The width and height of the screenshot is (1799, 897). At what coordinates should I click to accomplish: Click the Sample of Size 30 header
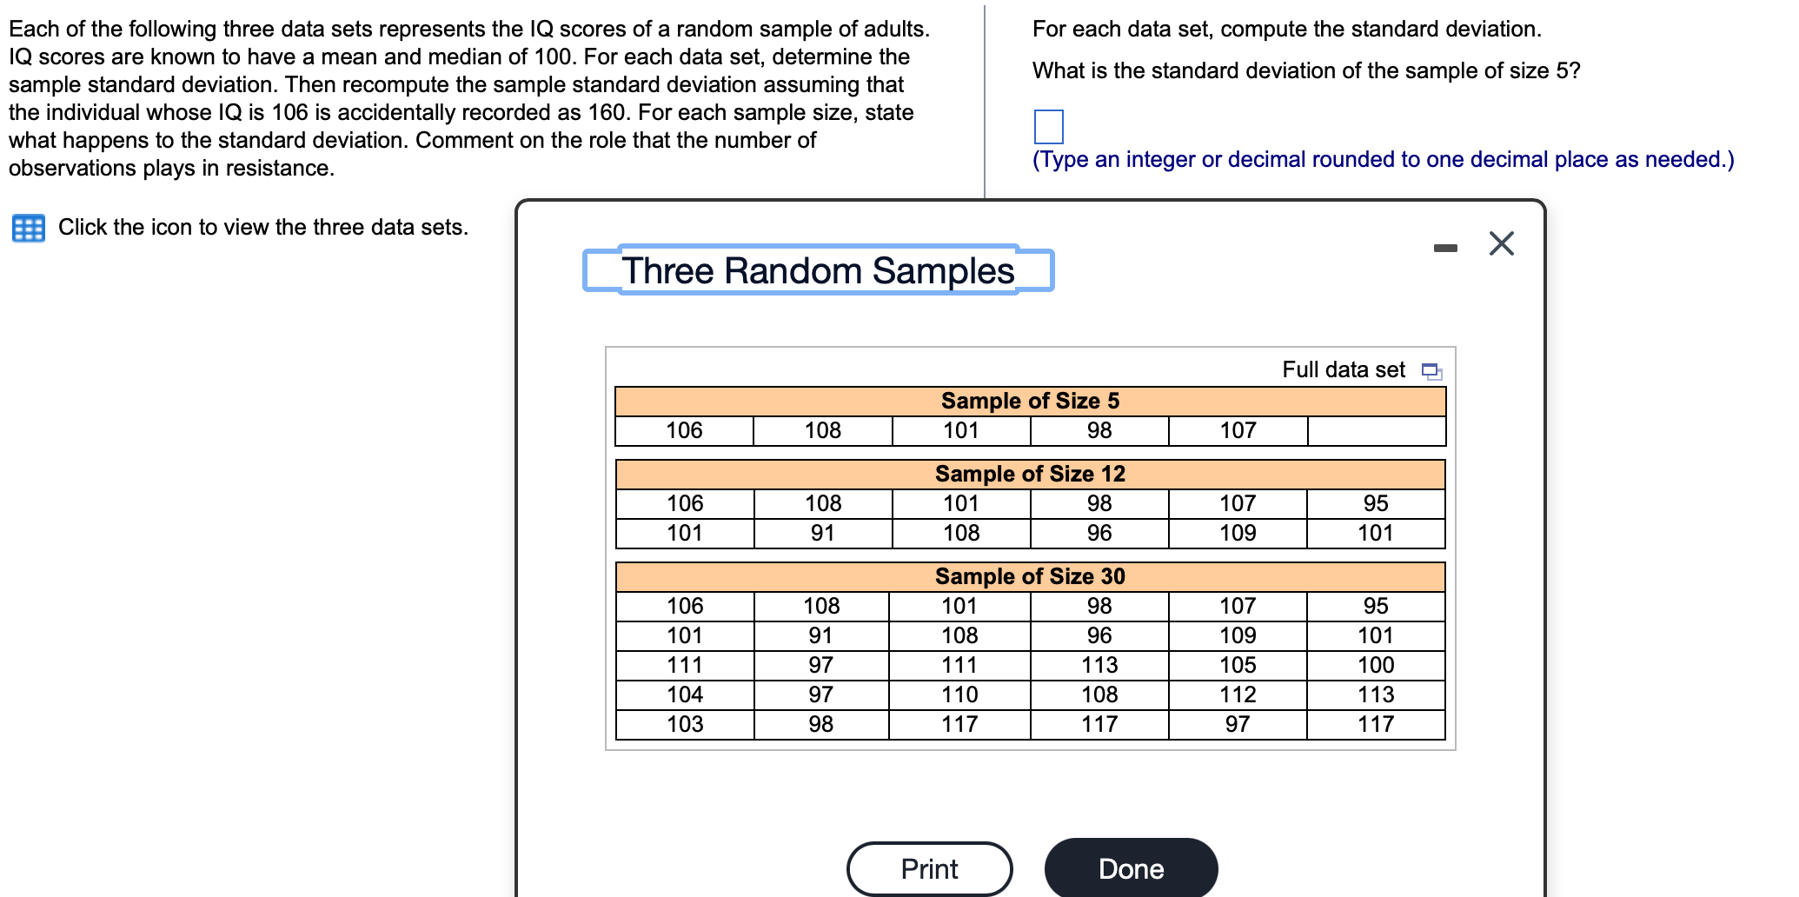coord(1030,575)
